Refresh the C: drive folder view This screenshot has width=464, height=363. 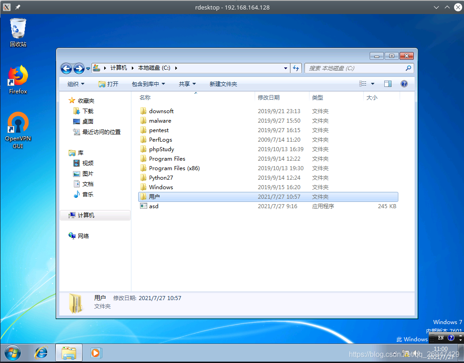point(296,68)
